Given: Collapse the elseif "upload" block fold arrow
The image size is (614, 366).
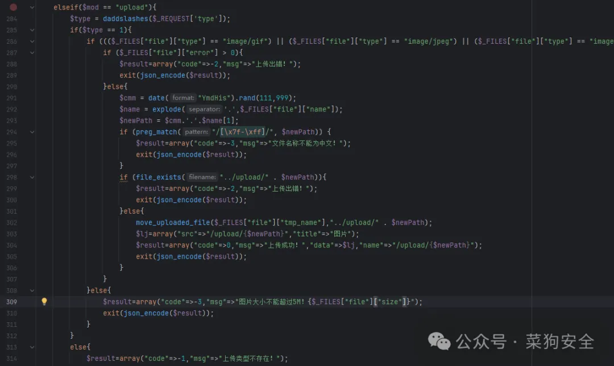Looking at the screenshot, I should 32,7.
